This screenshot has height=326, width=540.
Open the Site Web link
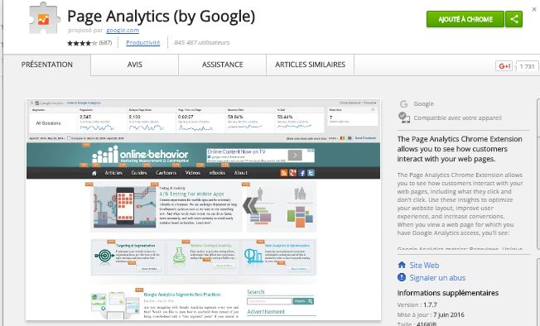pyautogui.click(x=424, y=265)
